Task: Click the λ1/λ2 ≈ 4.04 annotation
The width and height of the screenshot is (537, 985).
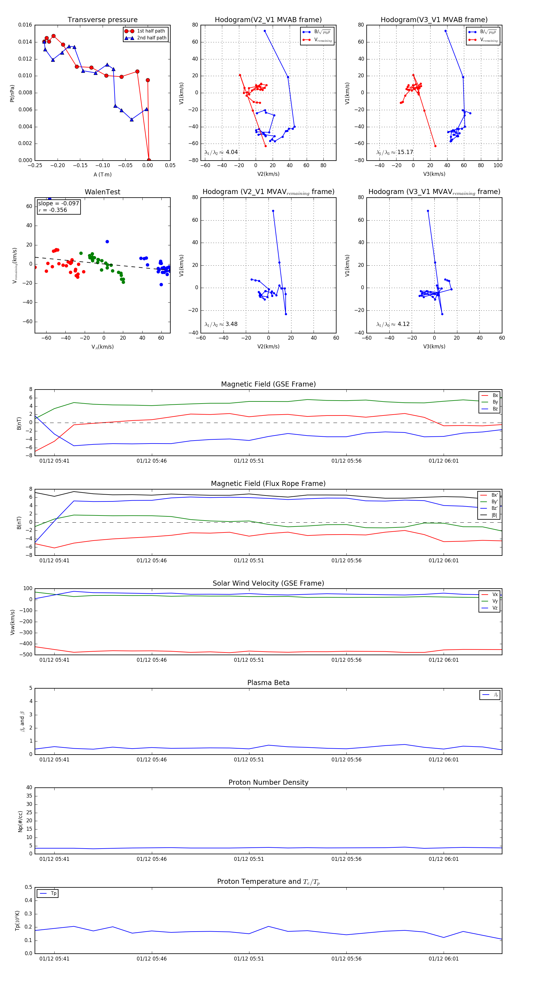Action: (x=221, y=152)
